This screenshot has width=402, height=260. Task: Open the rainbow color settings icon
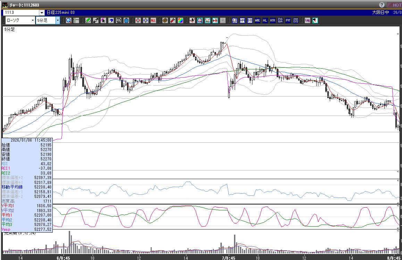(180, 20)
